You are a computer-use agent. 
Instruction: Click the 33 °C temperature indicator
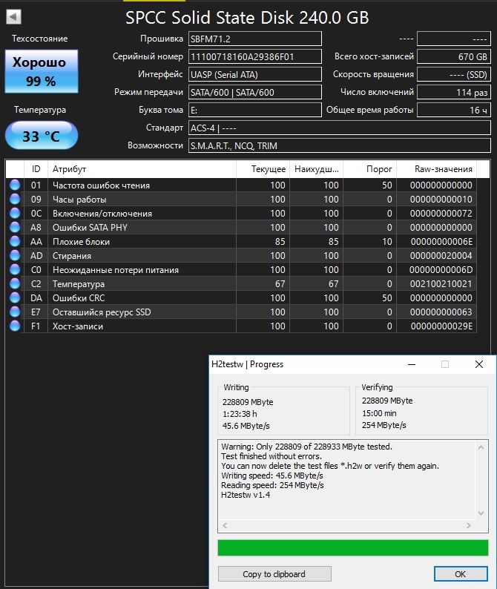point(42,136)
